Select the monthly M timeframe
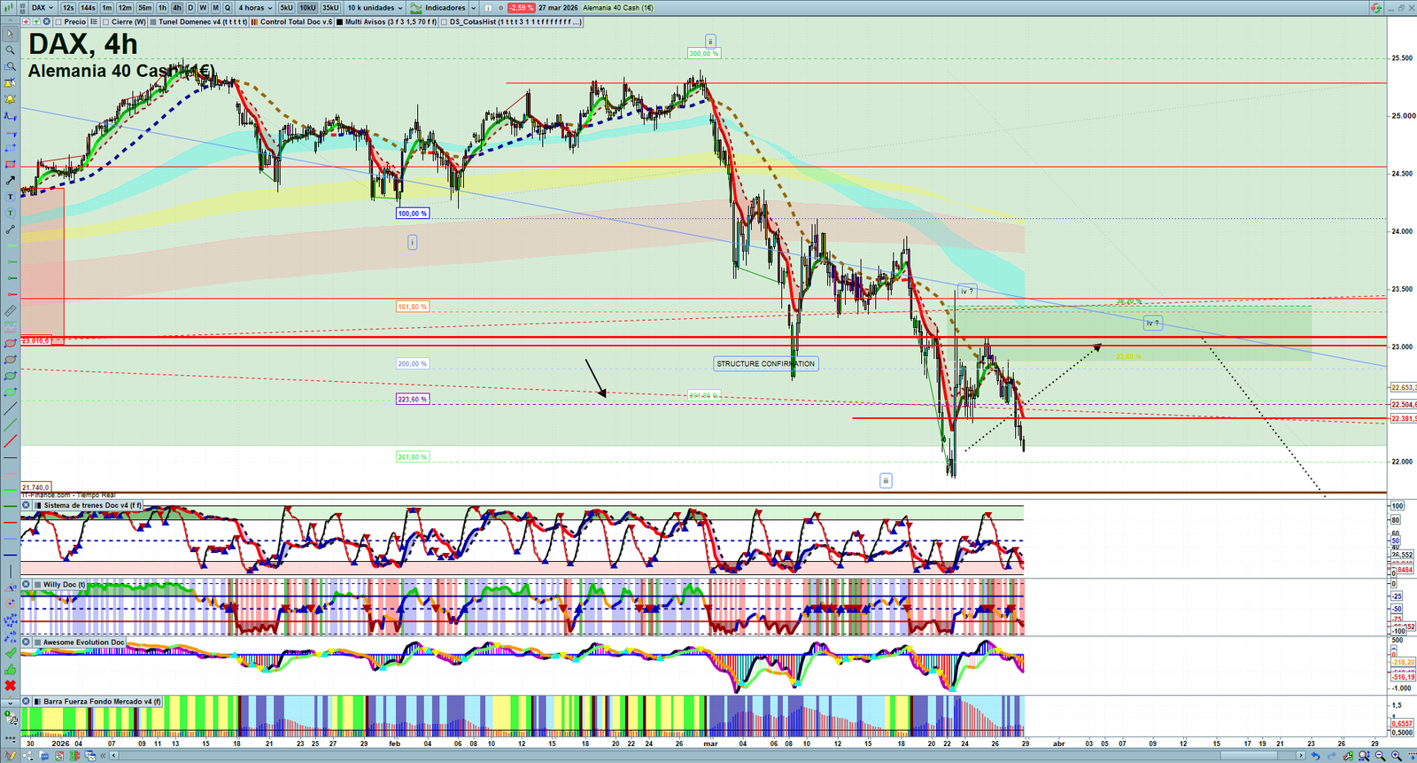The height and width of the screenshot is (763, 1417). (x=215, y=8)
